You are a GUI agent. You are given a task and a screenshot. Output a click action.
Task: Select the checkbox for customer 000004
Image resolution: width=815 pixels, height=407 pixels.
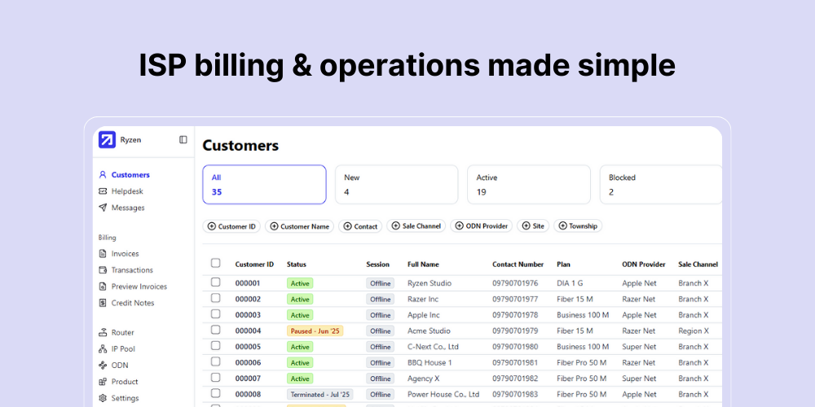point(216,330)
